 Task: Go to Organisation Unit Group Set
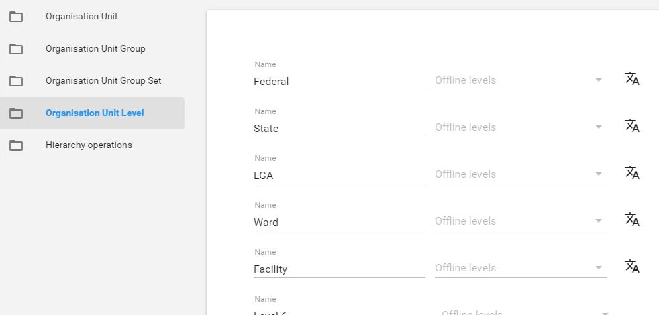pos(103,80)
